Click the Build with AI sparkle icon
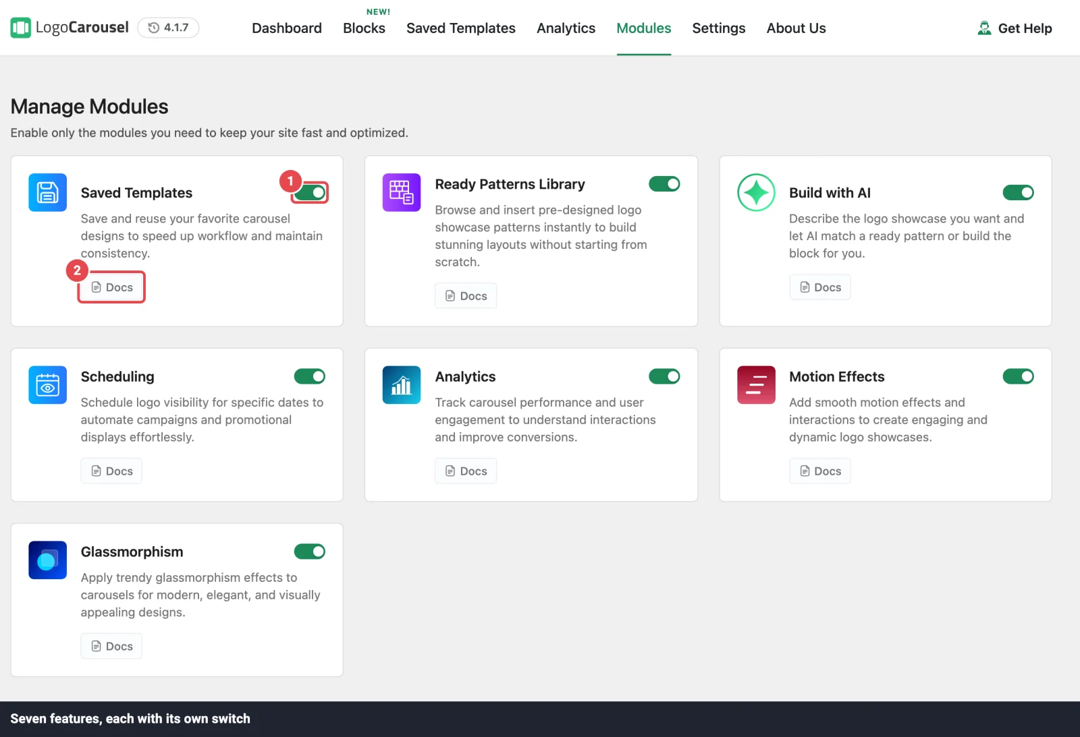This screenshot has height=737, width=1080. [x=756, y=192]
